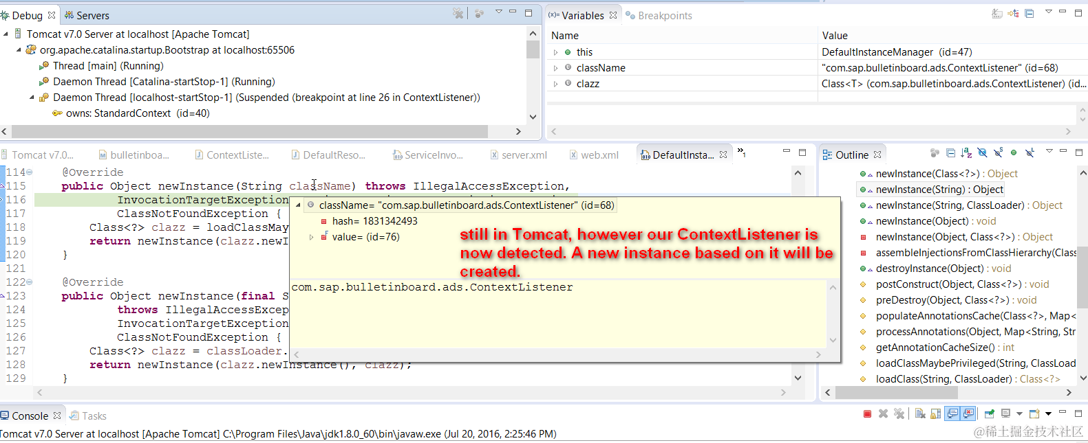Click Remove All Terminated Launches in Console
This screenshot has height=443, width=1088.
point(899,413)
